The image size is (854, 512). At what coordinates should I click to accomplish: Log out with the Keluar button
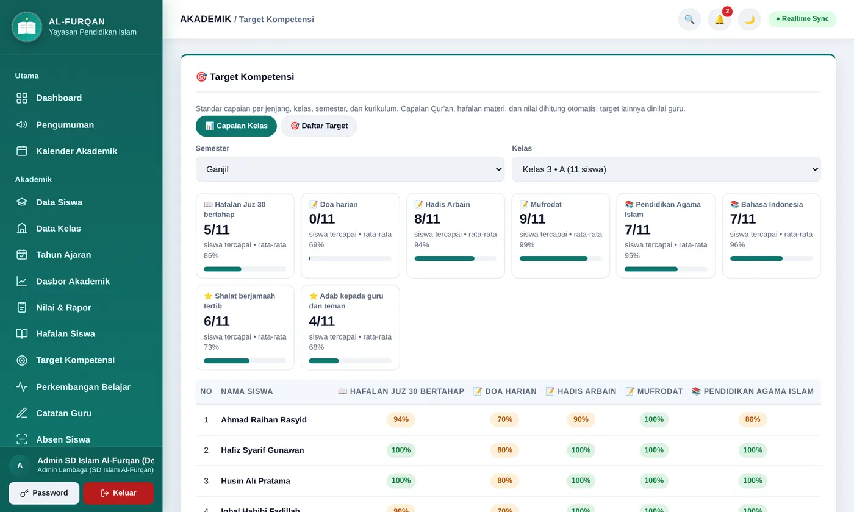coord(118,493)
